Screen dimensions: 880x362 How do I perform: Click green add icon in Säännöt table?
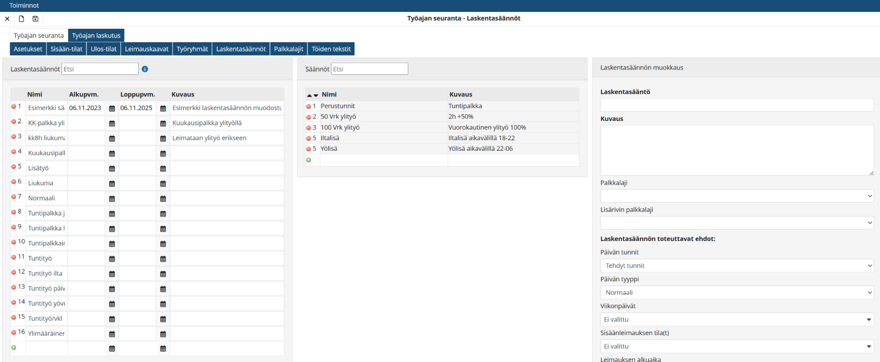coord(308,160)
